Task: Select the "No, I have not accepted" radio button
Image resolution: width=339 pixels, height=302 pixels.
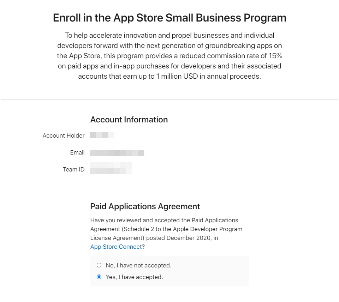Action: pyautogui.click(x=99, y=265)
